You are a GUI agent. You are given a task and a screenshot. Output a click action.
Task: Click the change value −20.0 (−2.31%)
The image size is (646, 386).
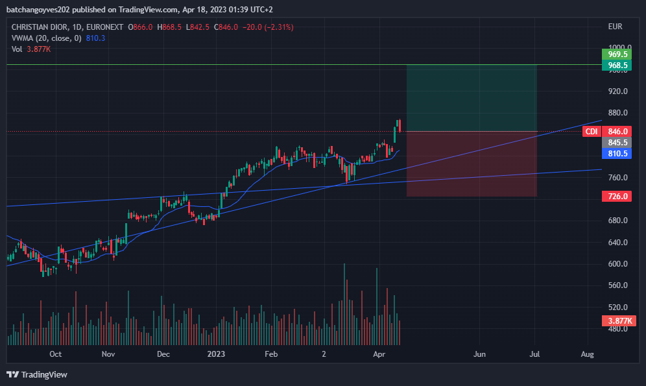[269, 27]
